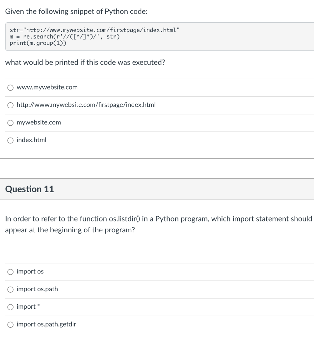Click the 'index.html' answer label text
This screenshot has width=314, height=337.
pyautogui.click(x=32, y=140)
